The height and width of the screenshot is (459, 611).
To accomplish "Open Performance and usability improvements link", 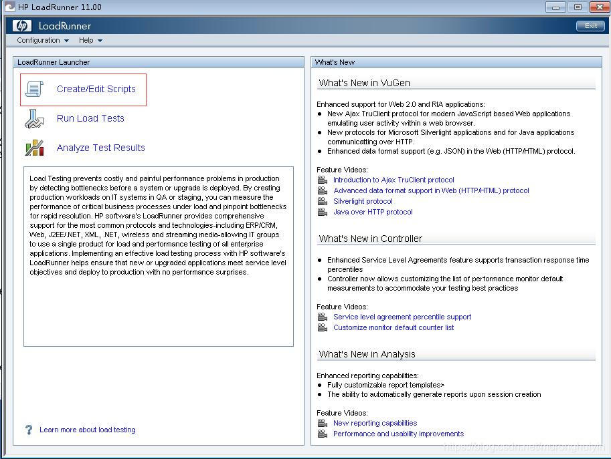I will point(398,434).
